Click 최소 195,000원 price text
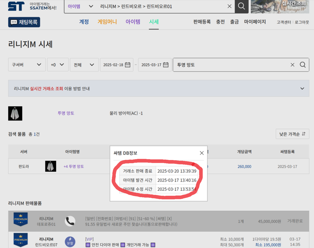 tap(268, 245)
